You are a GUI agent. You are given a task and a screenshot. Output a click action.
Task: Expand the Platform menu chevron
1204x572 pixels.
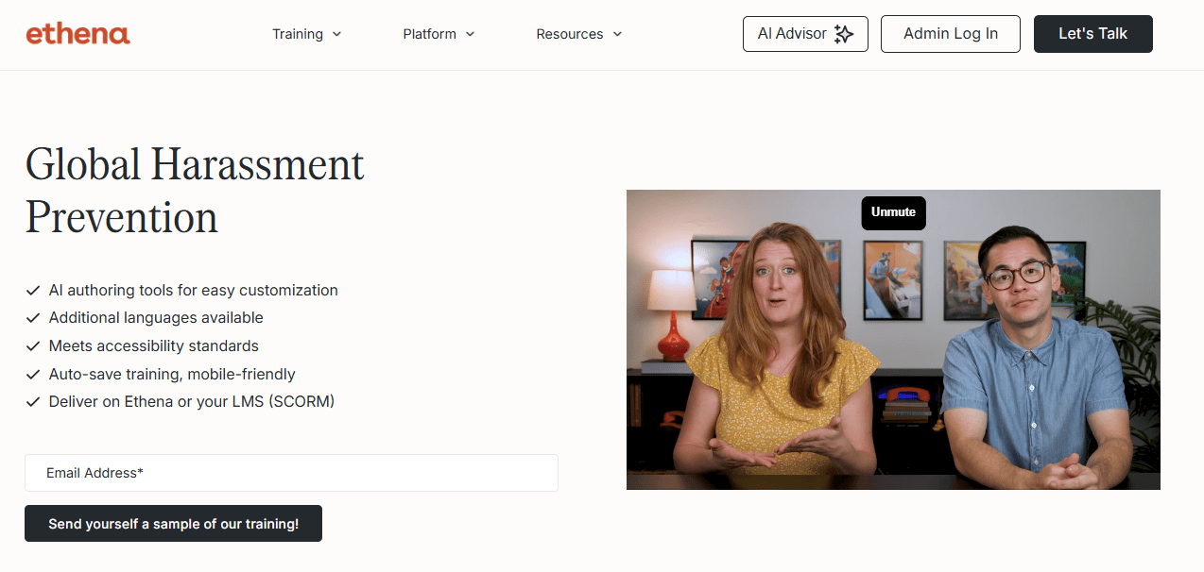(471, 34)
